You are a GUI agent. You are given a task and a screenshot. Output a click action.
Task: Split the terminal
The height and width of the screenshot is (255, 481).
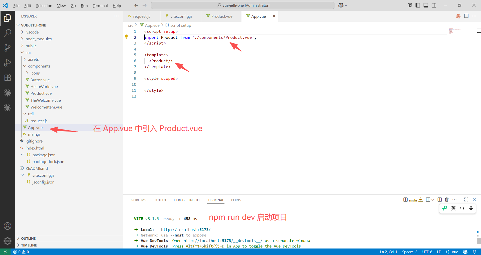(x=439, y=199)
